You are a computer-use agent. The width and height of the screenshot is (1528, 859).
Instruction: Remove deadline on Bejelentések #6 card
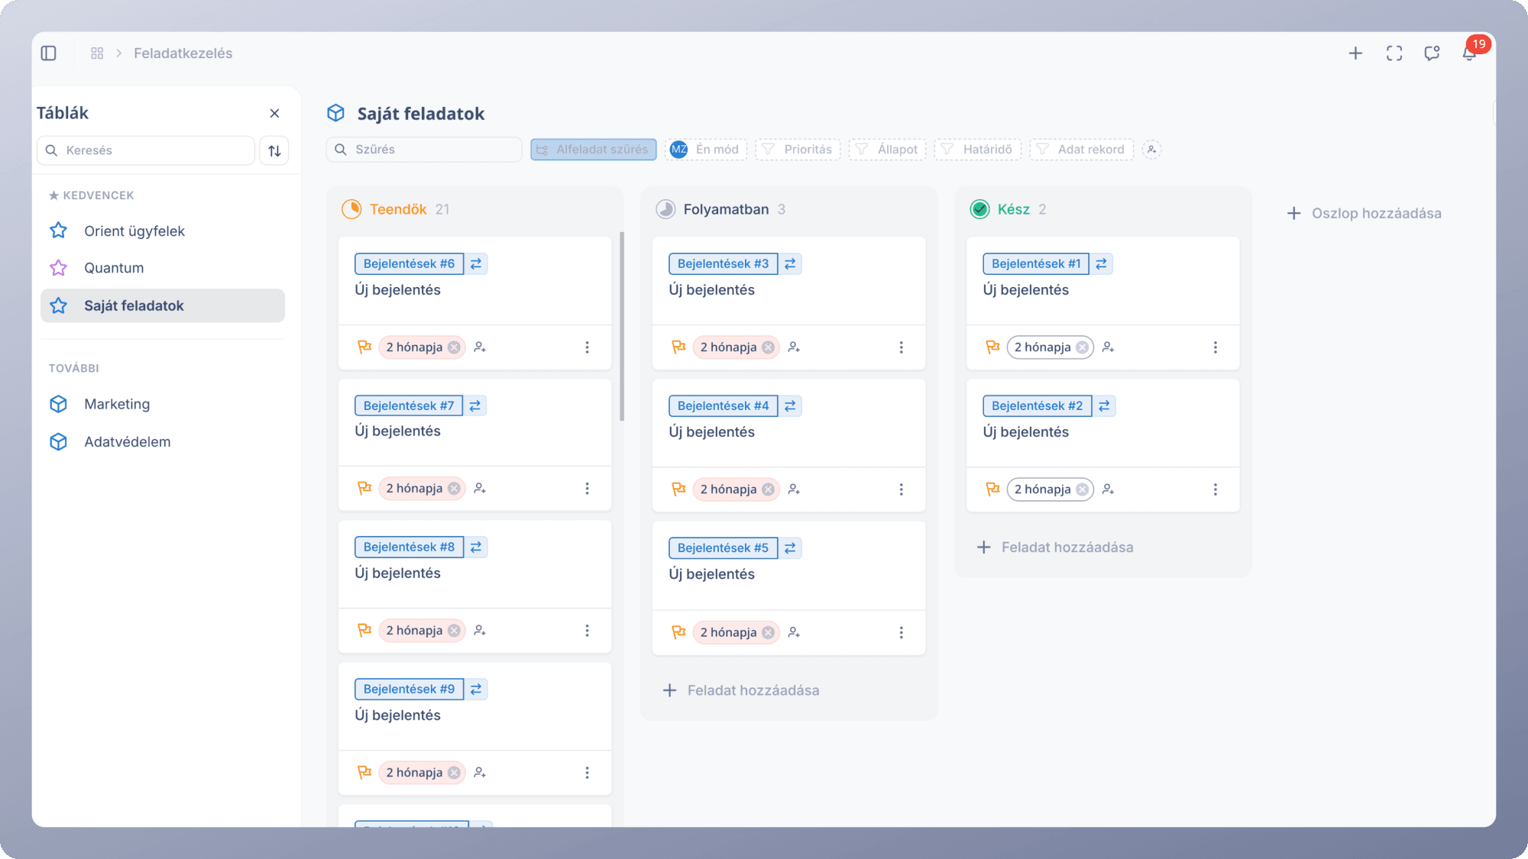pyautogui.click(x=454, y=347)
